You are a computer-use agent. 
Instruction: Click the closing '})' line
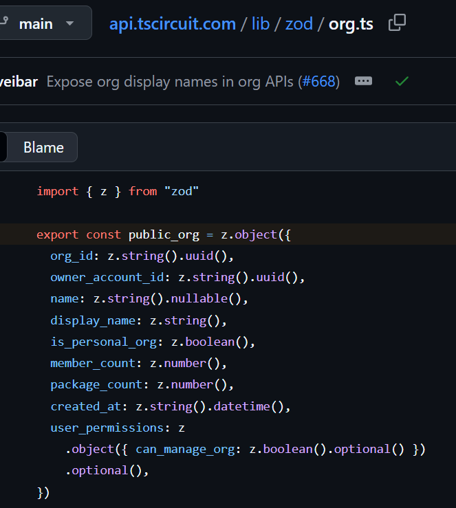(x=43, y=492)
